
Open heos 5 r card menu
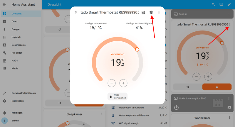tap(229, 14)
